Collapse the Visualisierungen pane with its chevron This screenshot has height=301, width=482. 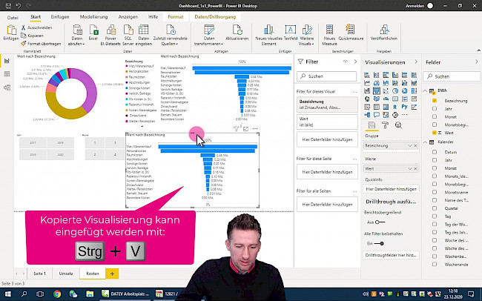pyautogui.click(x=415, y=62)
